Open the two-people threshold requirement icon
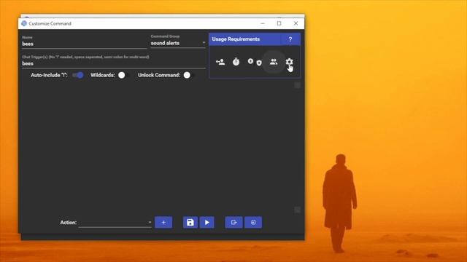The height and width of the screenshot is (262, 467). click(x=274, y=62)
